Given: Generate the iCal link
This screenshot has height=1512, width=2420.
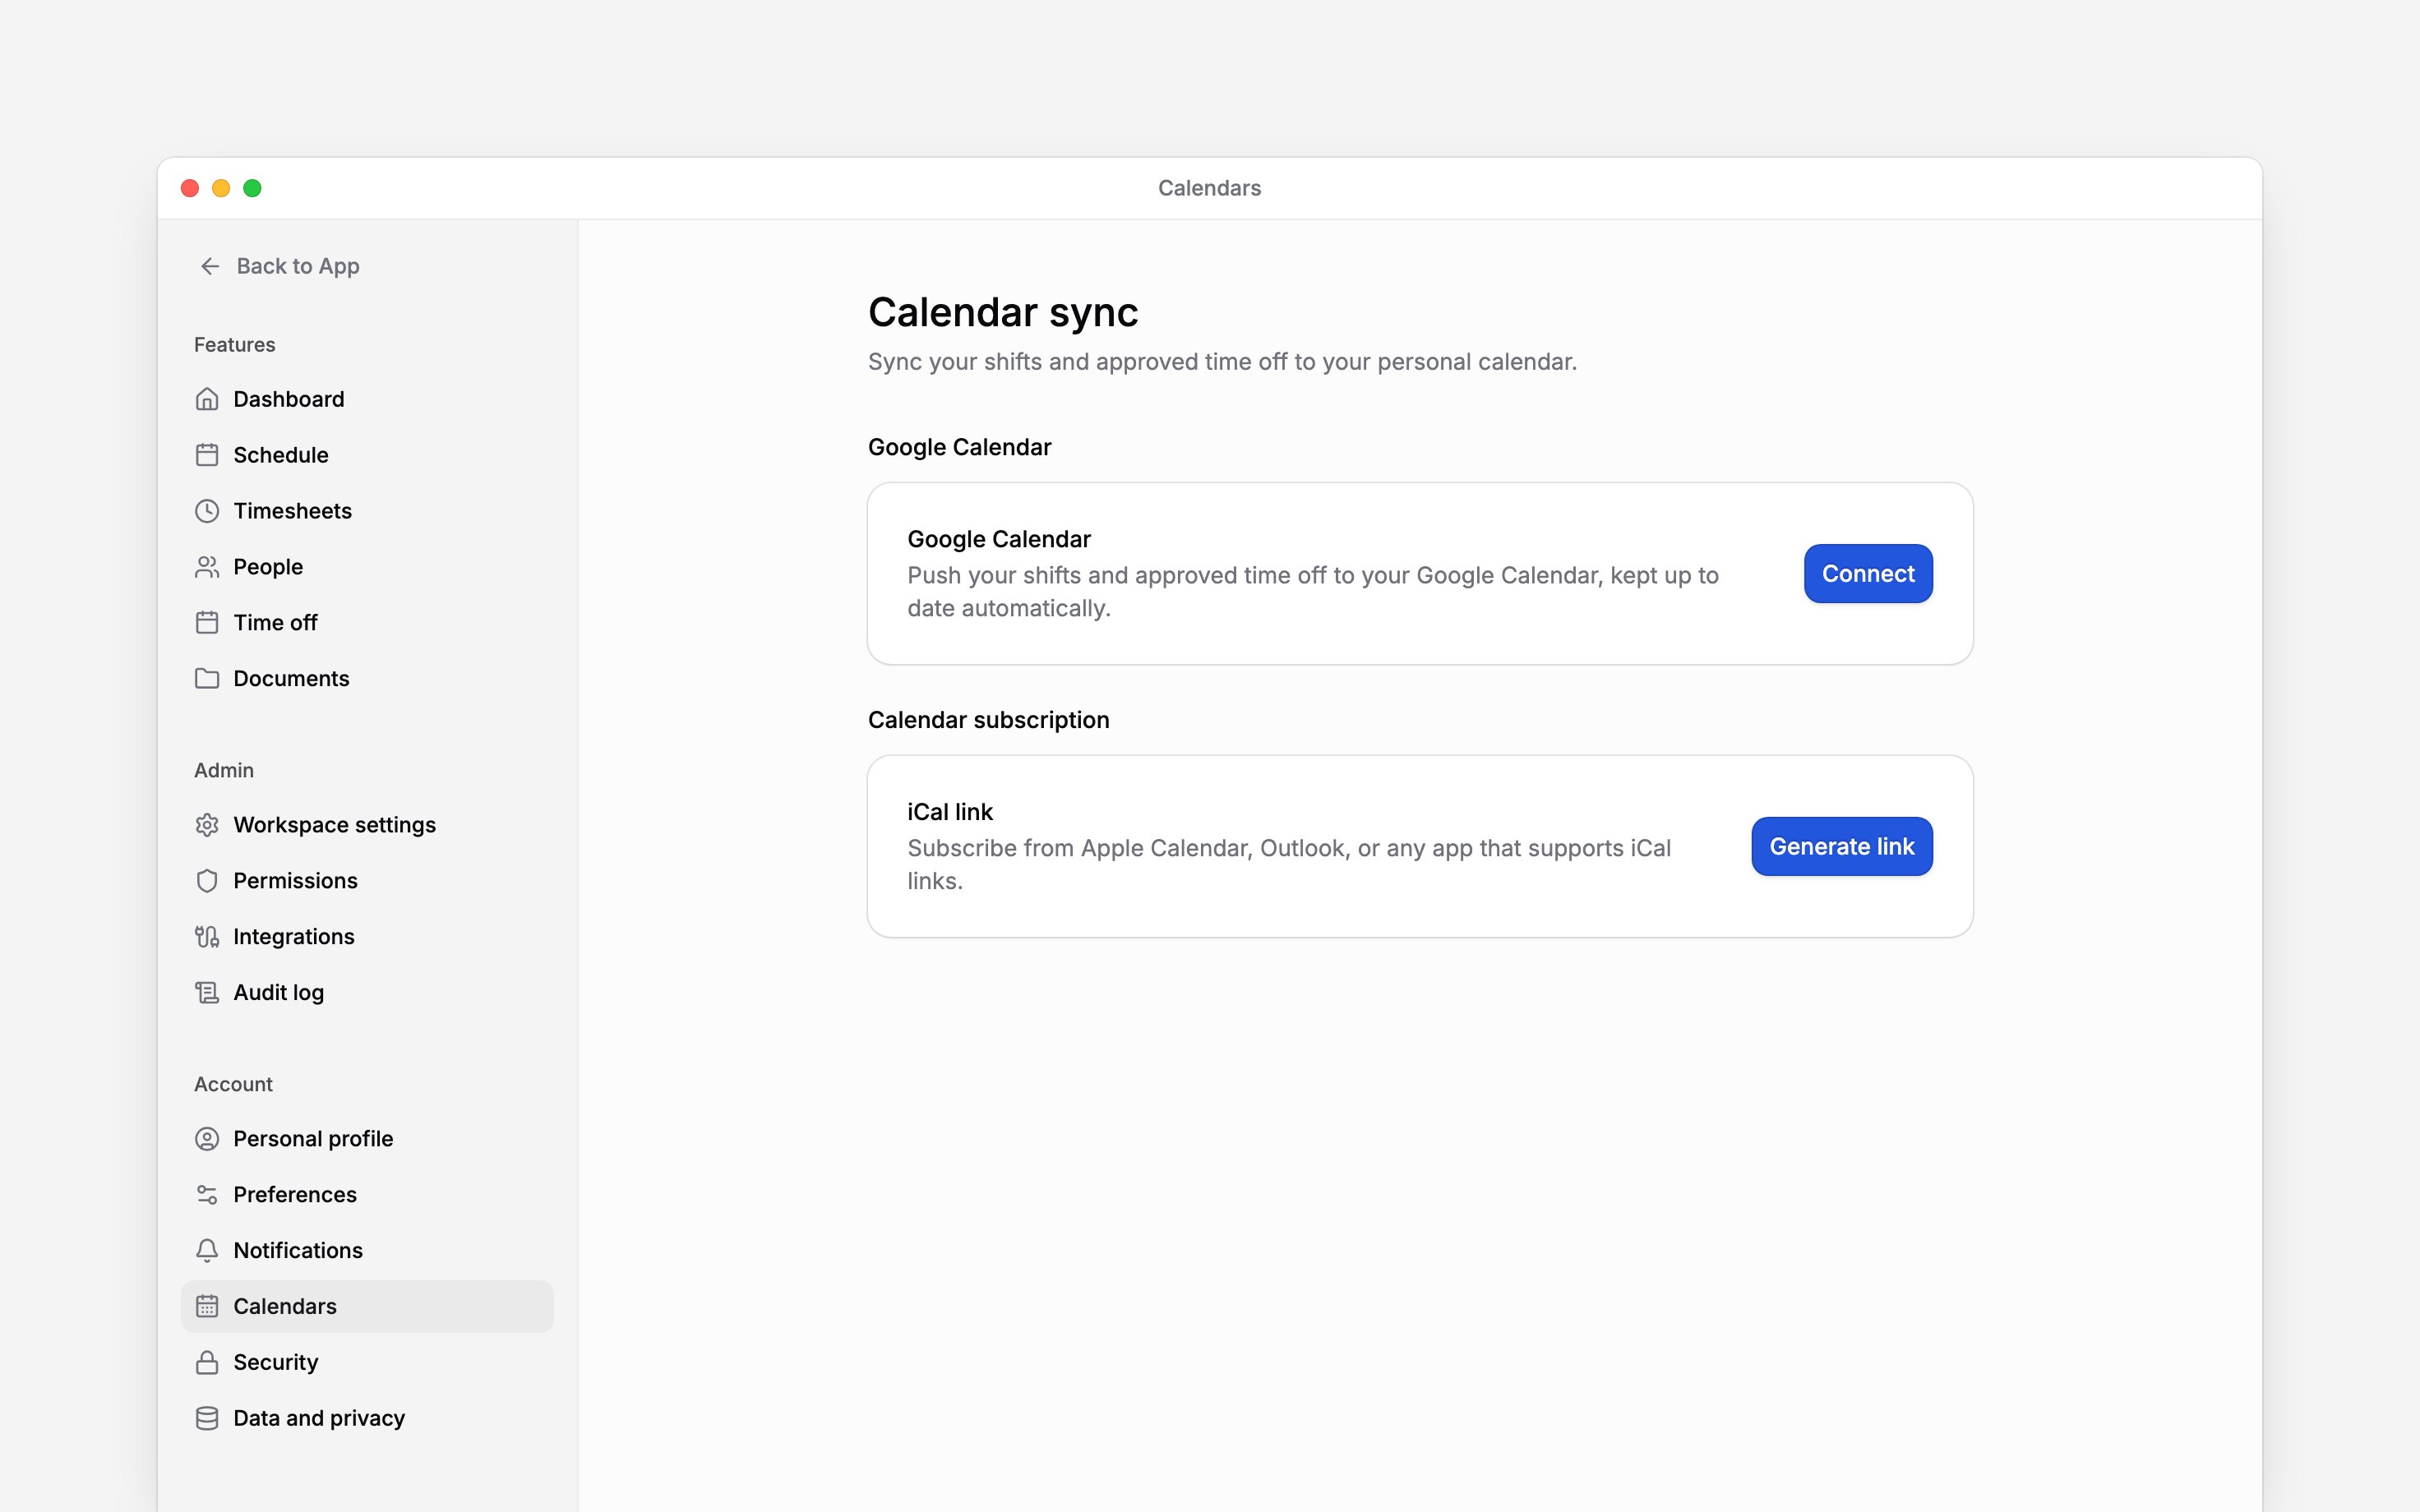Looking at the screenshot, I should (x=1842, y=847).
